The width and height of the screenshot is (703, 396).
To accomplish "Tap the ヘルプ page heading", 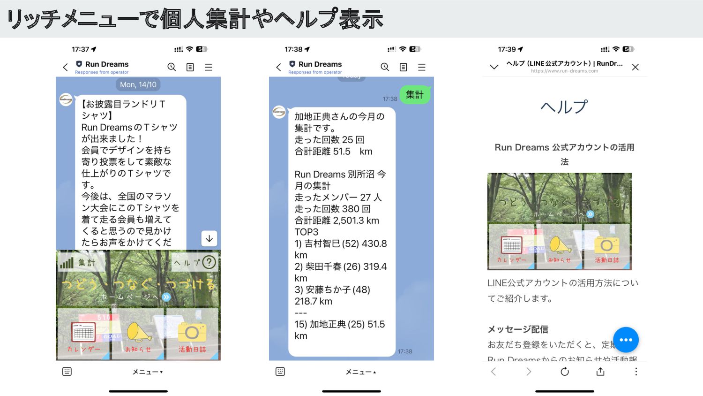I will coord(564,107).
